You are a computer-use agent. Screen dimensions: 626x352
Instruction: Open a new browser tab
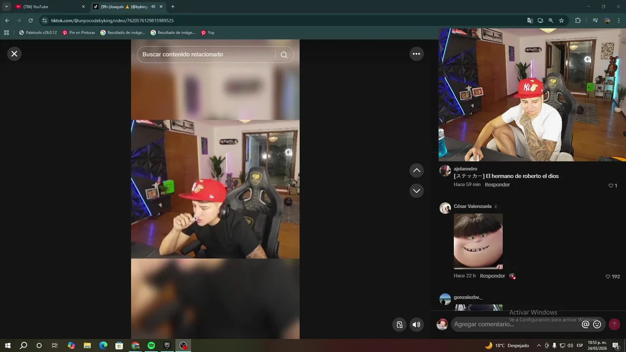point(173,7)
